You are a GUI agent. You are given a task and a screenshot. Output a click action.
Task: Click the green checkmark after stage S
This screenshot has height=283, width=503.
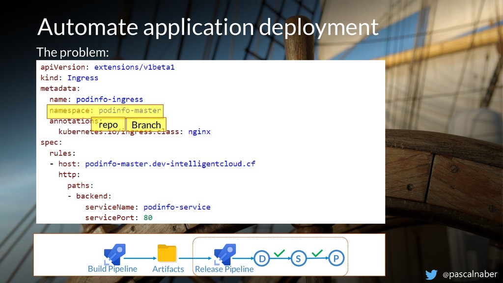click(317, 253)
